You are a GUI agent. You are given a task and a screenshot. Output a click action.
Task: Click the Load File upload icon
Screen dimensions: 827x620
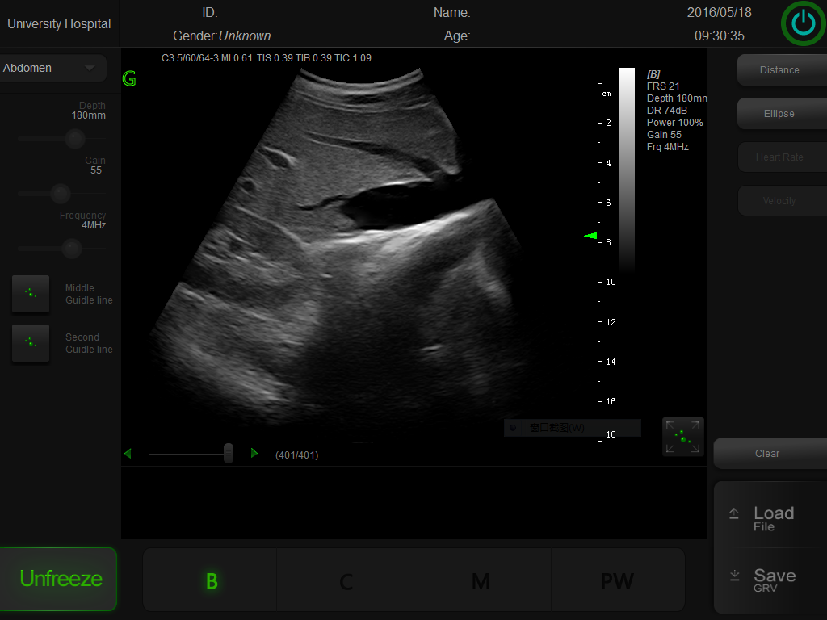734,513
